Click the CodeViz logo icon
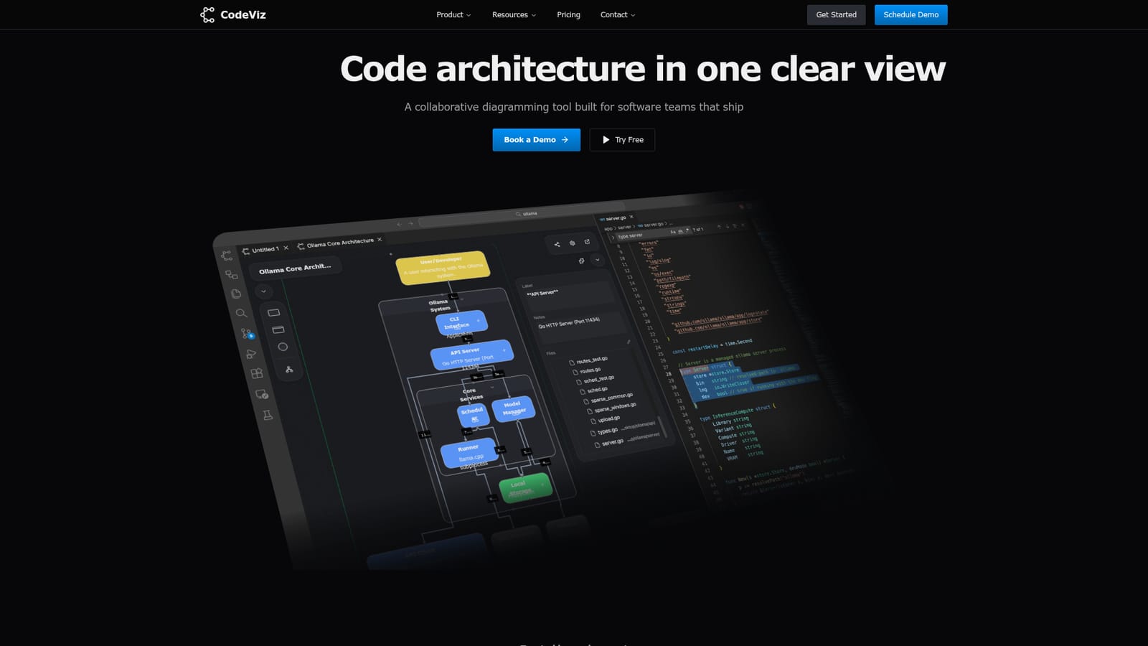Screen dimensions: 1148x646 coord(207,15)
